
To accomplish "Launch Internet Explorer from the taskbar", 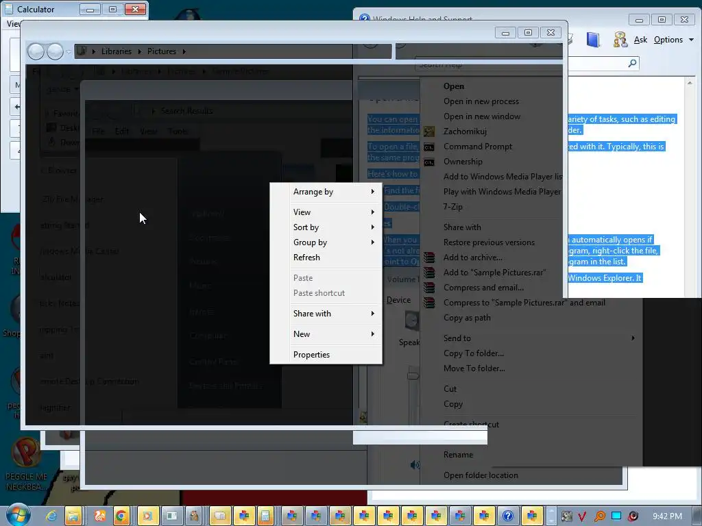I will click(x=51, y=516).
